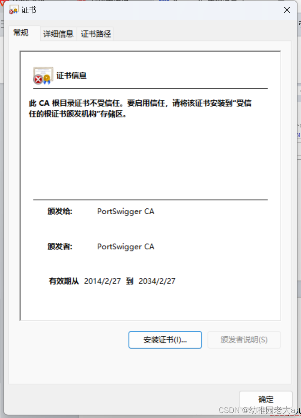Click the 证书 window title text

29,10
